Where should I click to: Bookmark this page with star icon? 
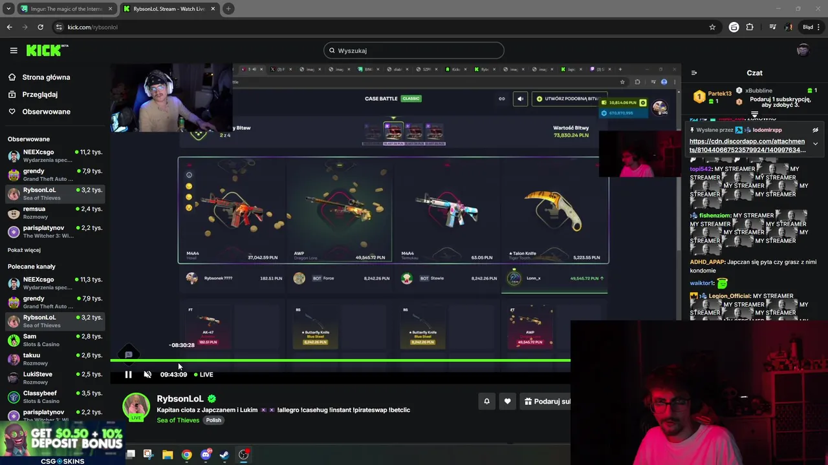click(x=712, y=27)
